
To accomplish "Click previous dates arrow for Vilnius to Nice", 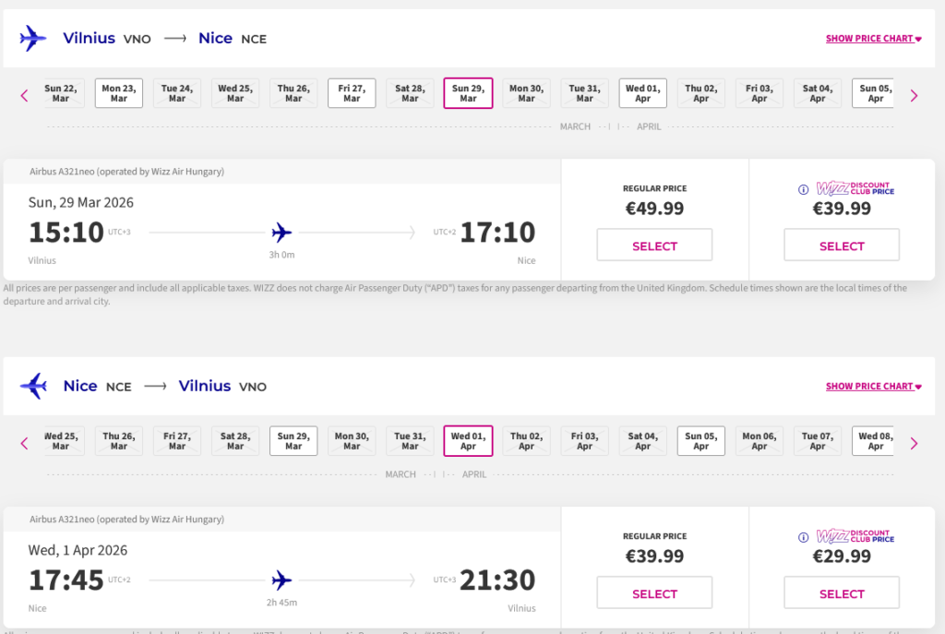I will pyautogui.click(x=25, y=95).
